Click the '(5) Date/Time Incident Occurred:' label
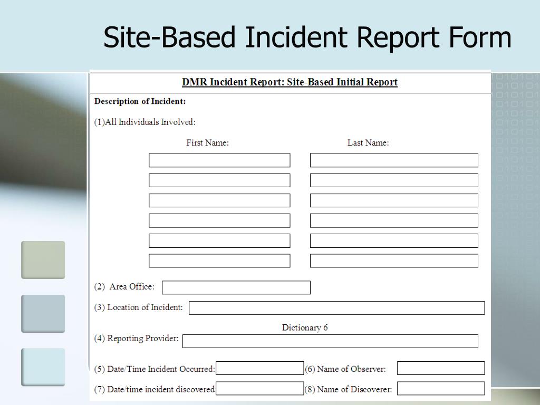This screenshot has height=405, width=540. [155, 369]
